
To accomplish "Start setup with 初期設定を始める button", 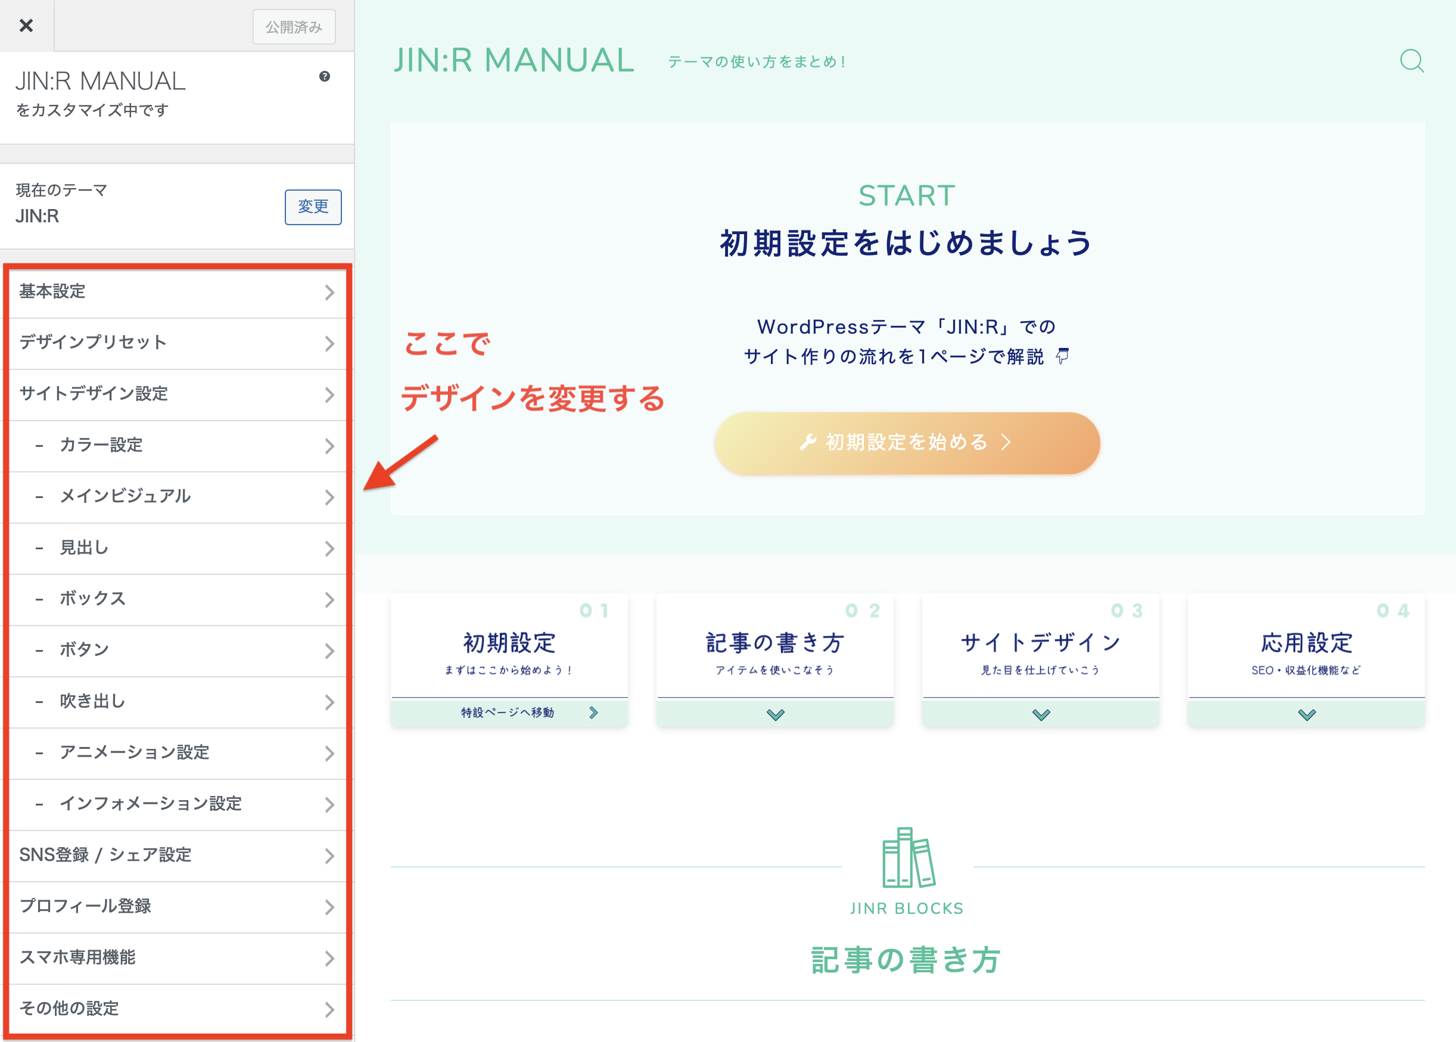I will point(907,443).
